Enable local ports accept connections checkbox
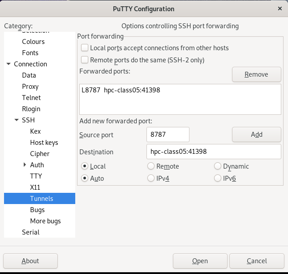Viewport: 288px width, 274px height. click(85, 48)
